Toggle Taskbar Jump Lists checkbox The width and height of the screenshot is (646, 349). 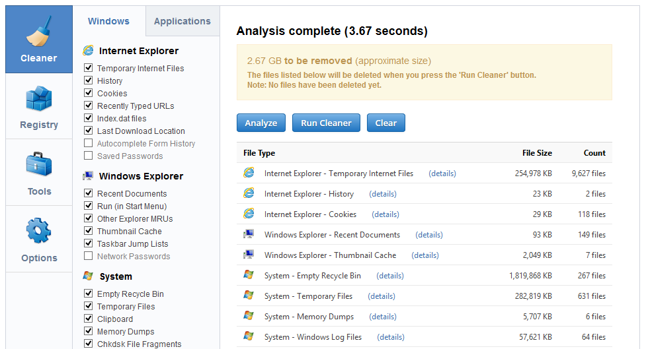[x=88, y=243]
